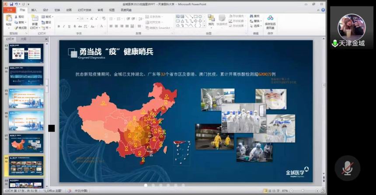Click the Cut (剪切) scissors button
This screenshot has width=376, height=195.
pos(19,17)
